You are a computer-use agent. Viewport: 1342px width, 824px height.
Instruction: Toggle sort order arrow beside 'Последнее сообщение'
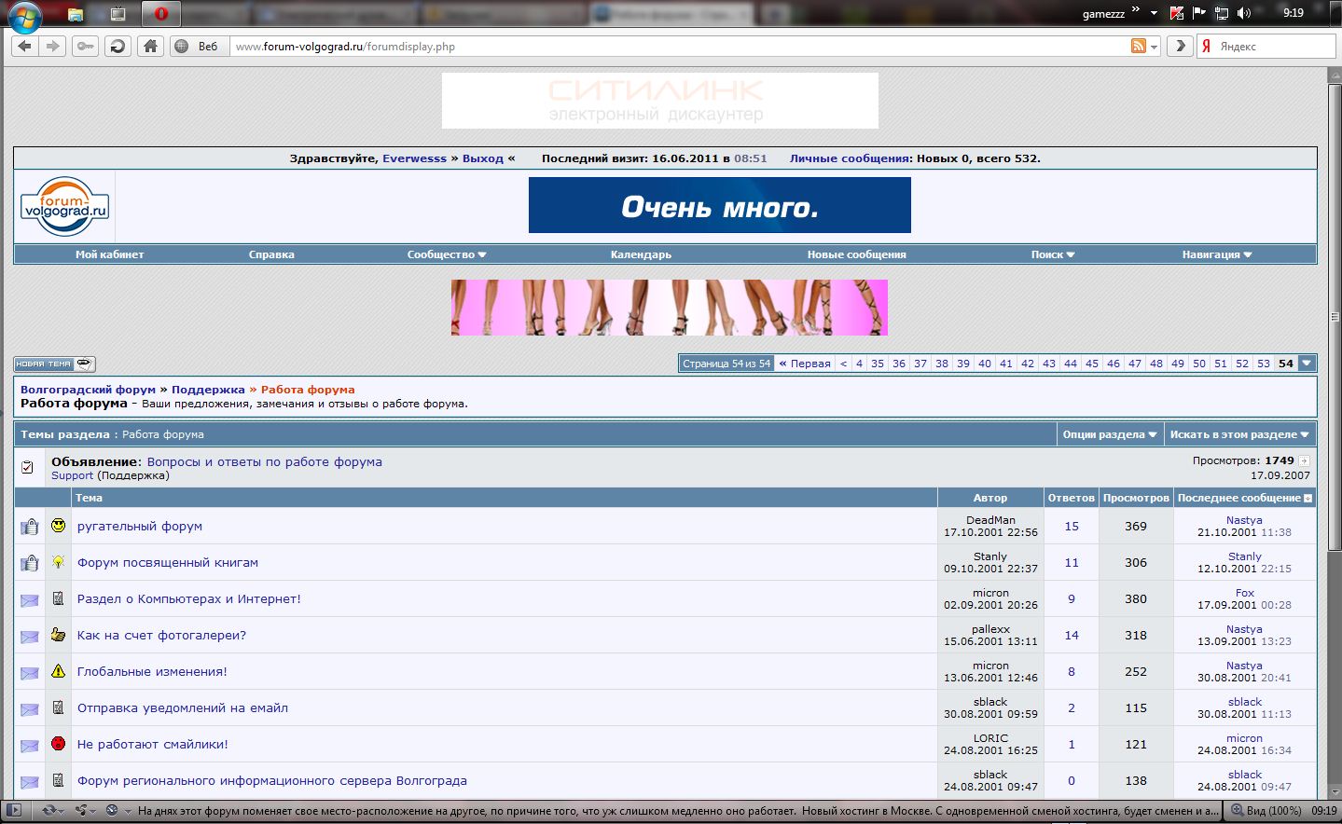1307,499
